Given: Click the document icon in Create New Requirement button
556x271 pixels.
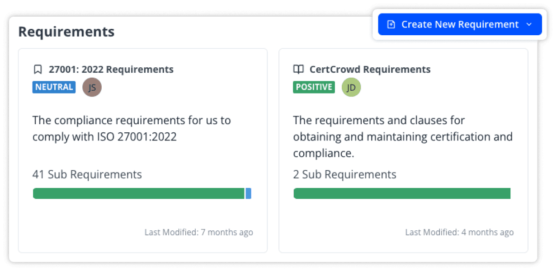Looking at the screenshot, I should 391,24.
